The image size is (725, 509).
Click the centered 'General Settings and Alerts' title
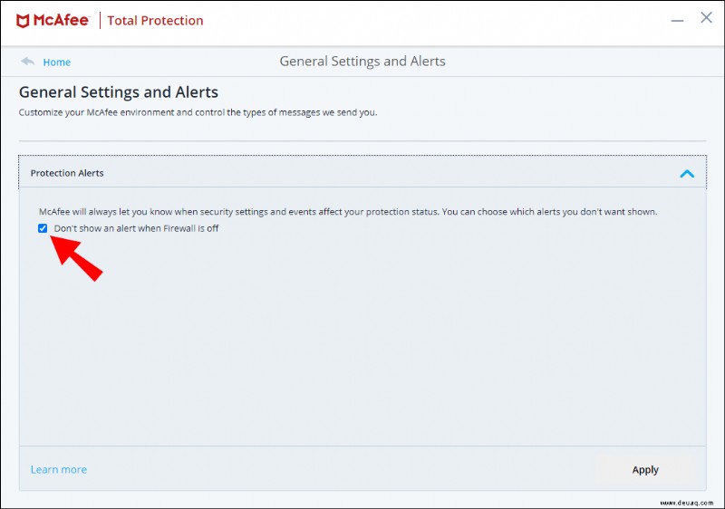tap(362, 62)
